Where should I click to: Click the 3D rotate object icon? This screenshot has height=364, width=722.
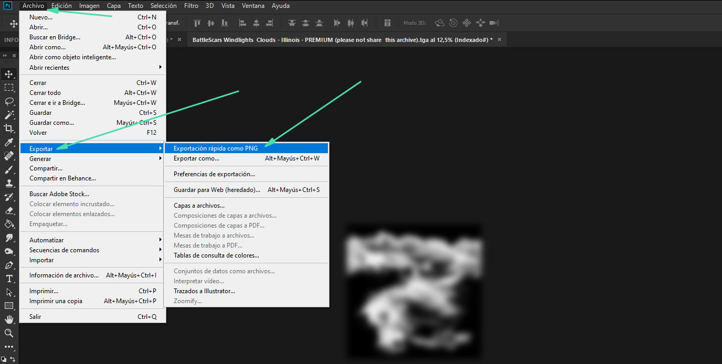(x=440, y=23)
